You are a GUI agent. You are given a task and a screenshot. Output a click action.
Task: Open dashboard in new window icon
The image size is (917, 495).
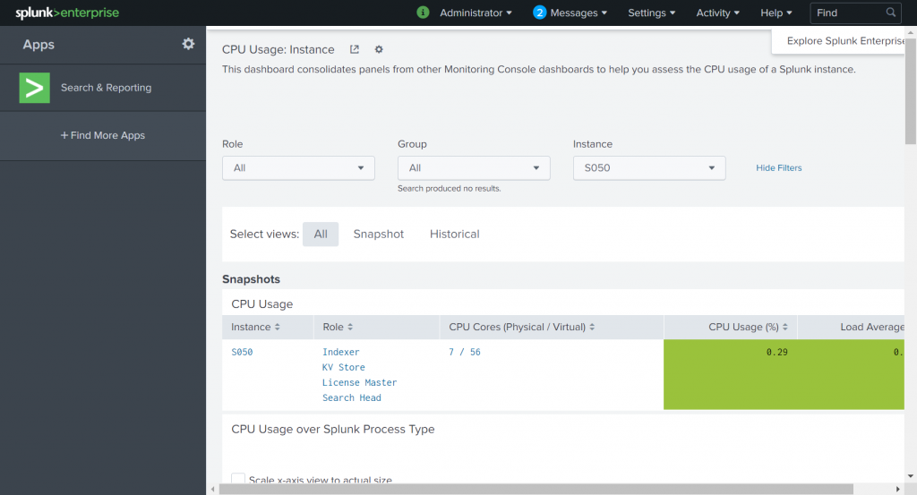(355, 49)
